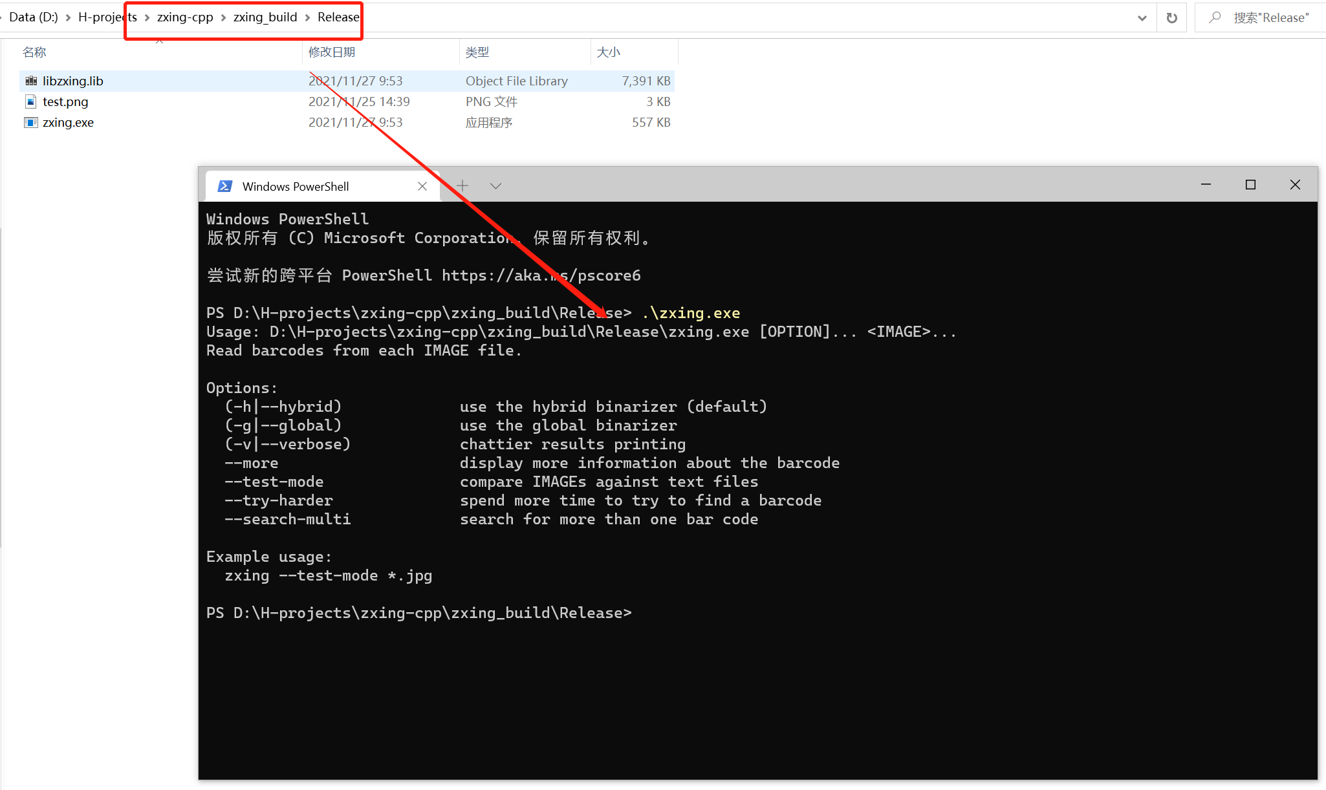Image resolution: width=1326 pixels, height=790 pixels.
Task: Click the search "Release" input field
Action: coord(1270,18)
